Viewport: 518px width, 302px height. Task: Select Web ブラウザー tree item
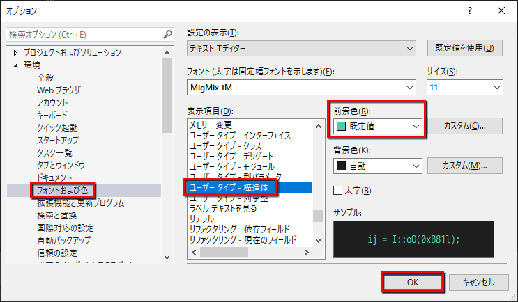tap(61, 90)
